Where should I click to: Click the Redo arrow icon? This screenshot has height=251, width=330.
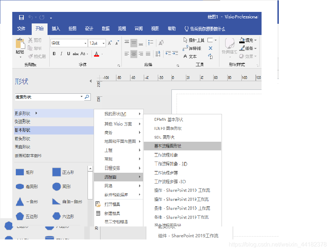tap(42, 17)
